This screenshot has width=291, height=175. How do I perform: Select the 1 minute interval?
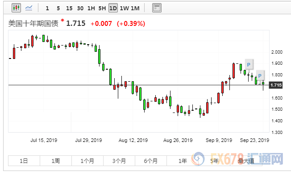(x=47, y=8)
